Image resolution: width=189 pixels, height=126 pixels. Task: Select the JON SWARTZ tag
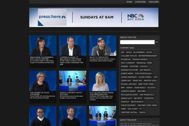[145, 70]
